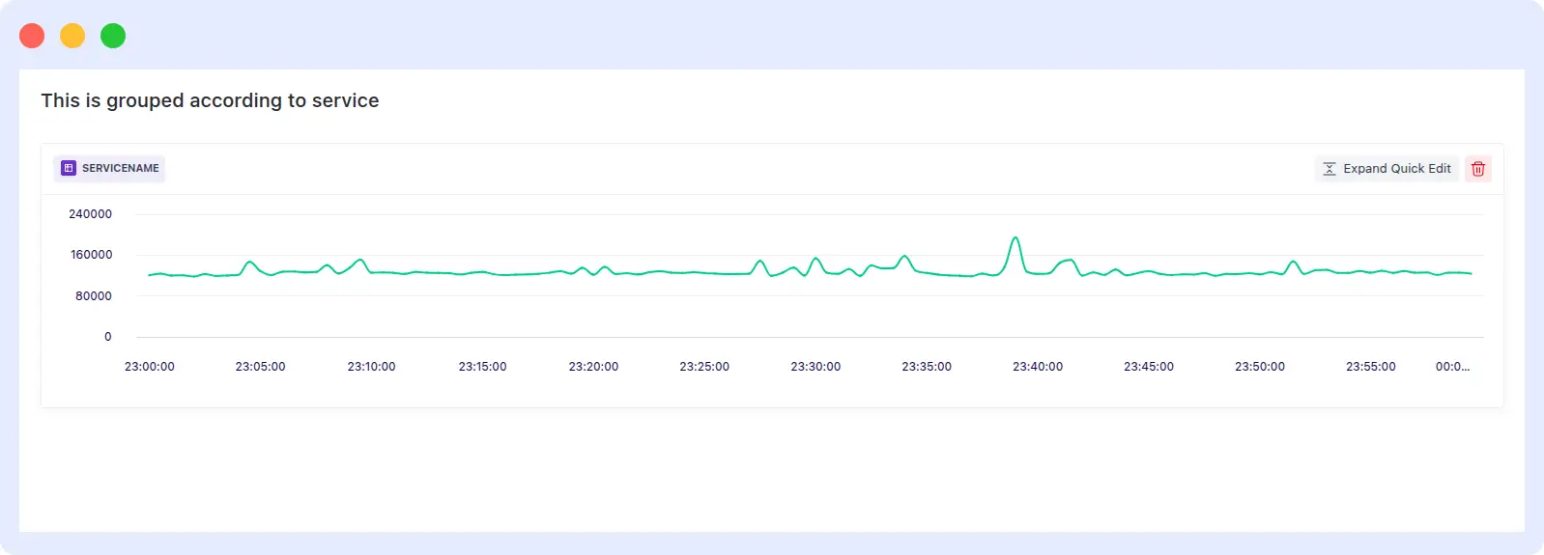This screenshot has height=555, width=1544.
Task: Click the green maximize window button
Action: click(113, 36)
